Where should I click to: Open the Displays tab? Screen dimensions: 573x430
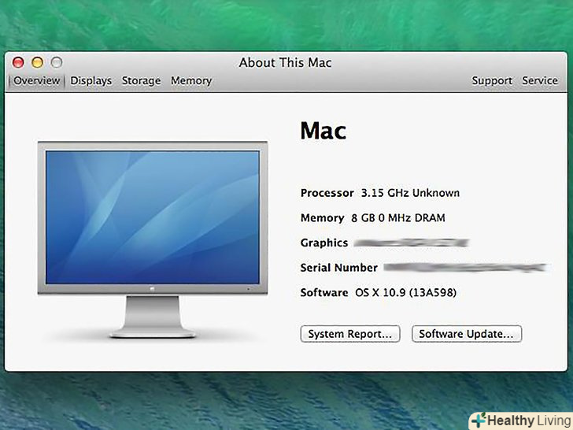pyautogui.click(x=91, y=81)
